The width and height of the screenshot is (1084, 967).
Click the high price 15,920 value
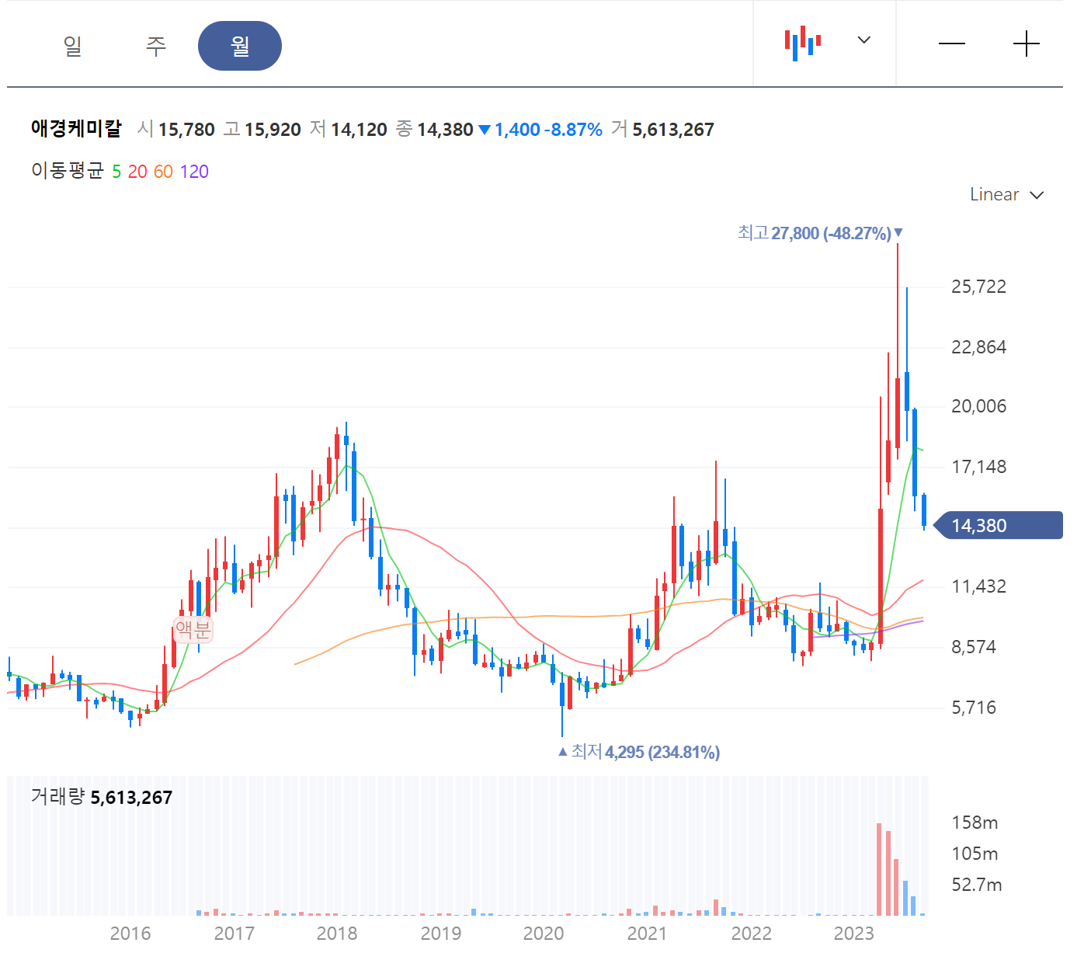273,130
